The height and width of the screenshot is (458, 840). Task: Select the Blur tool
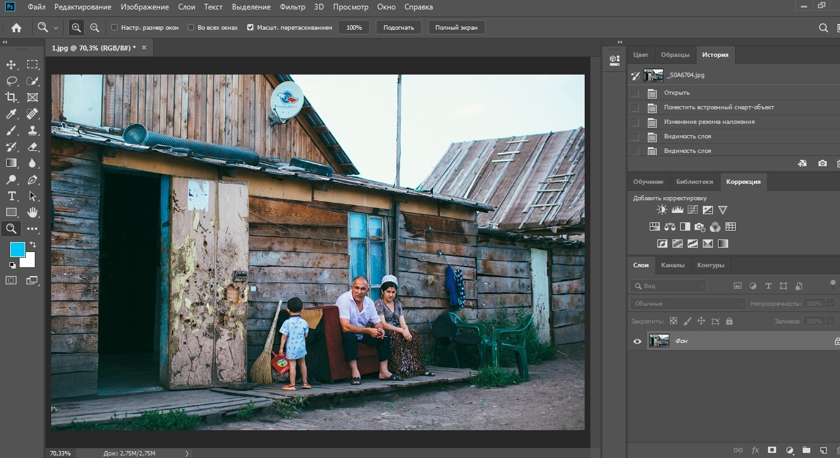(32, 163)
